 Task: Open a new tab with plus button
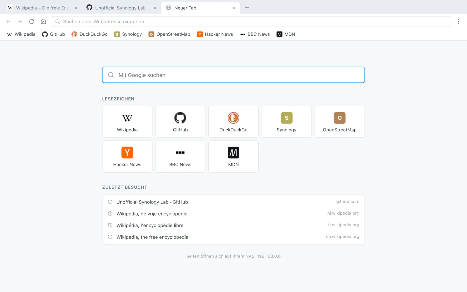pos(247,8)
